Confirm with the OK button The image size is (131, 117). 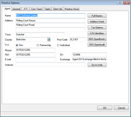pos(105,108)
